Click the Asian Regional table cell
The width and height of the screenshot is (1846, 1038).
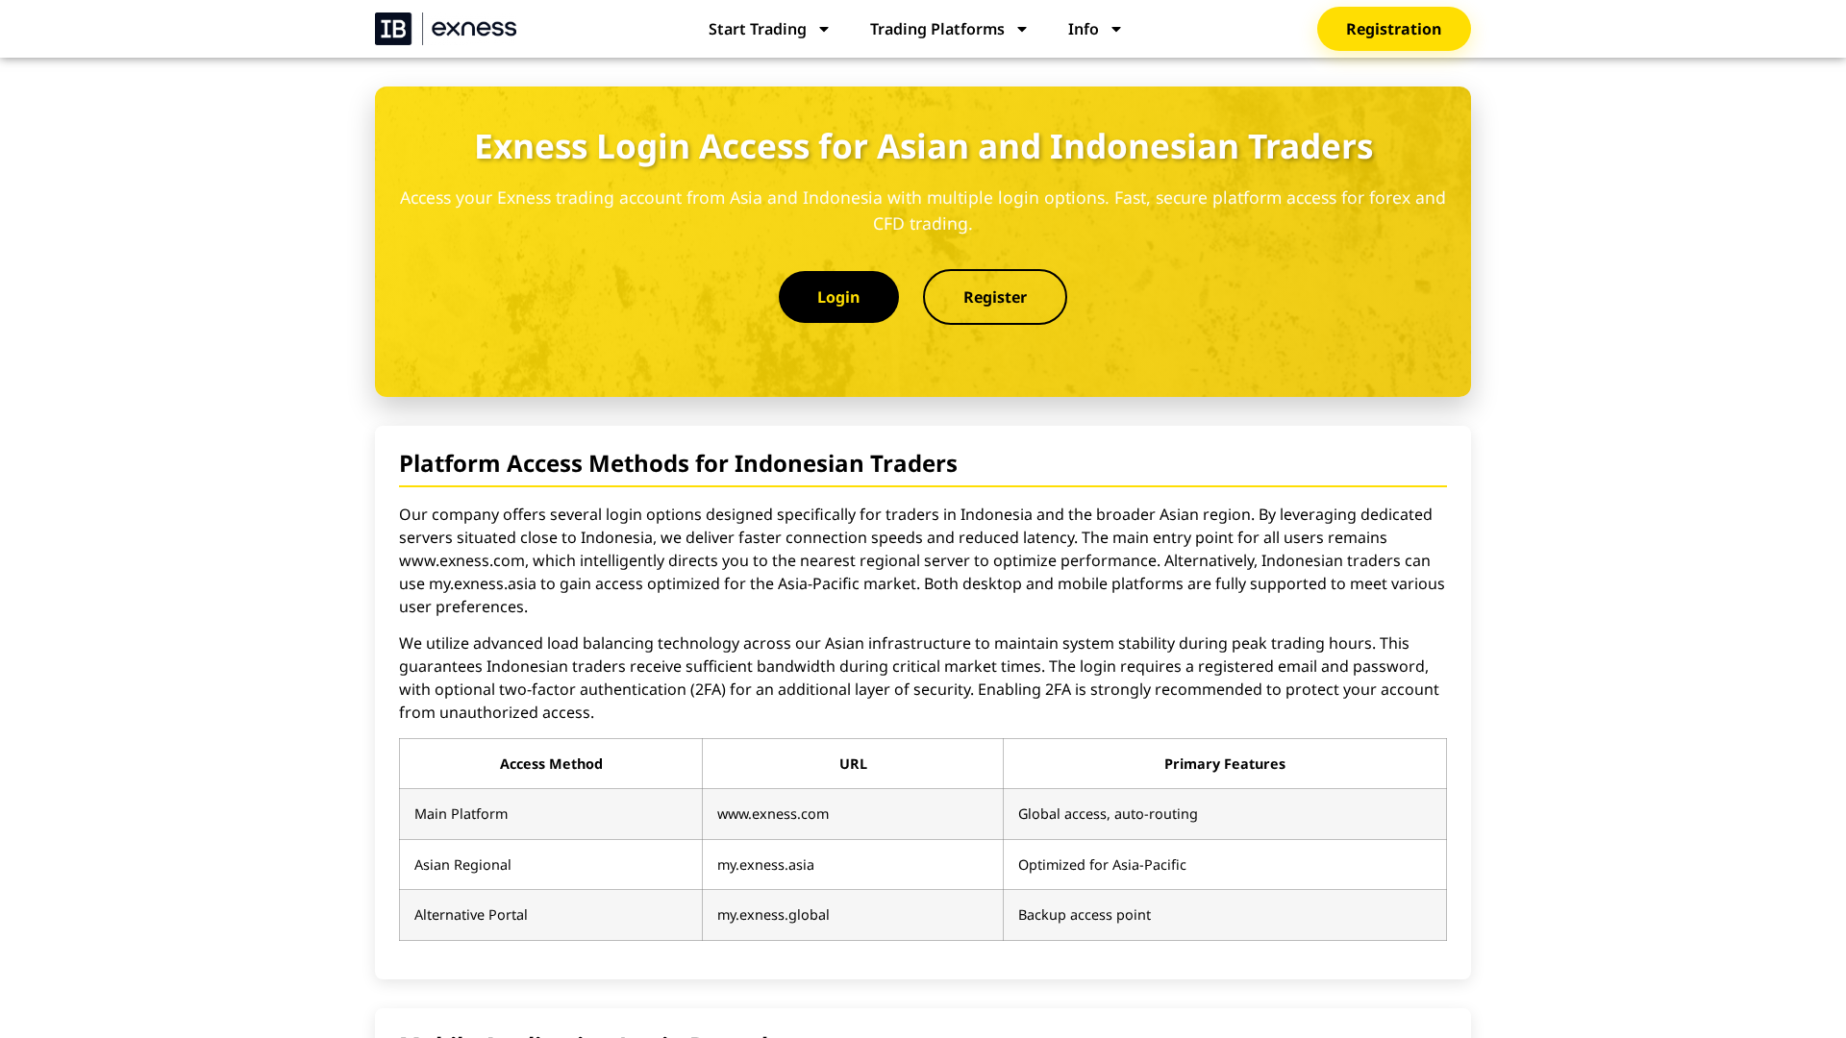click(551, 865)
